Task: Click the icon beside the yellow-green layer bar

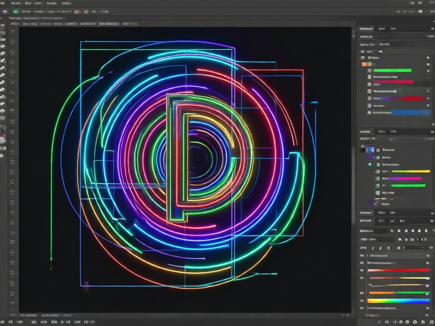Action: (378, 171)
